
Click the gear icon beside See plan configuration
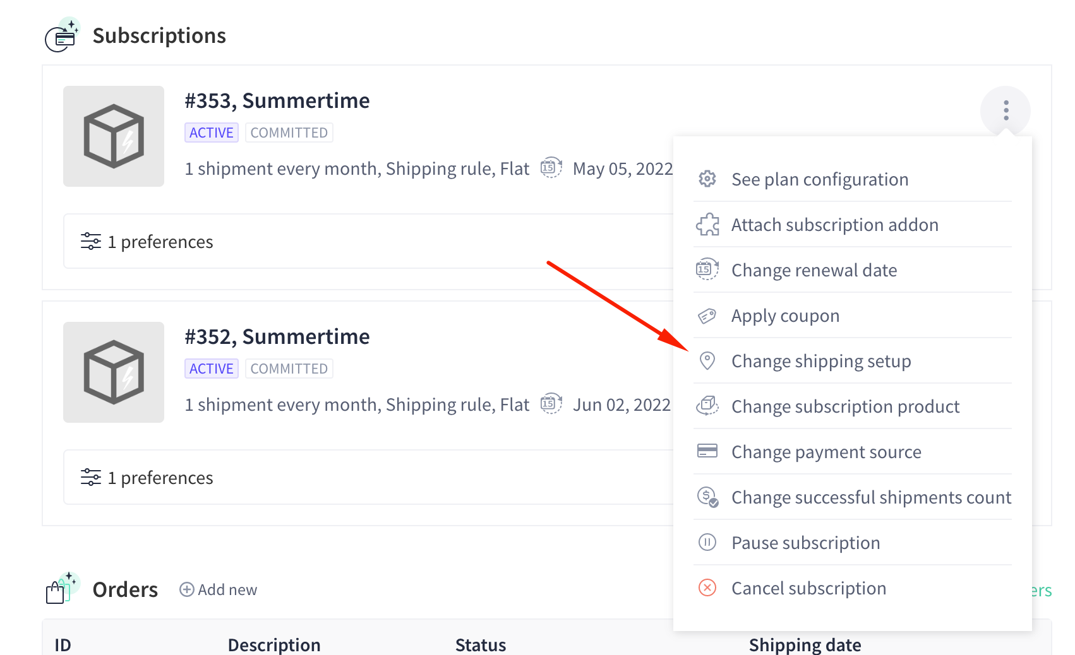point(707,179)
